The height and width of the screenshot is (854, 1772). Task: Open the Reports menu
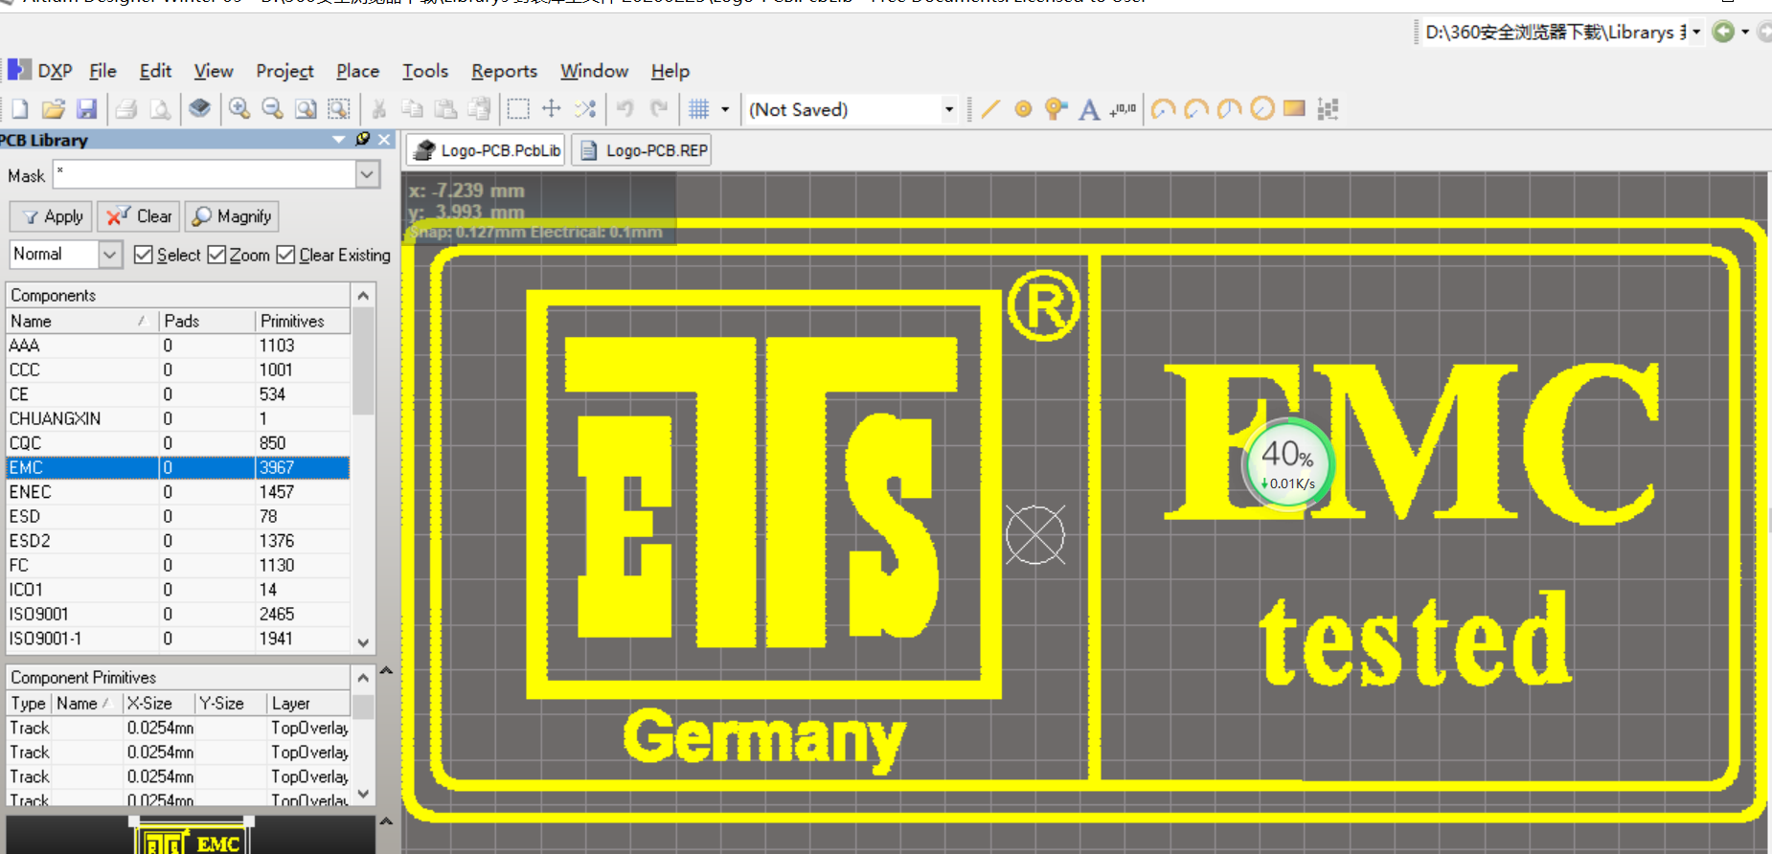[x=504, y=71]
